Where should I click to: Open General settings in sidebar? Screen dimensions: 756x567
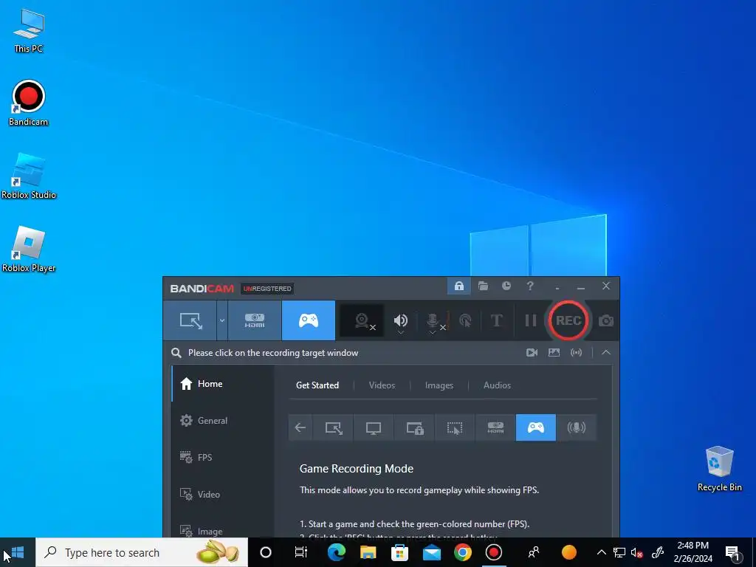pos(223,420)
